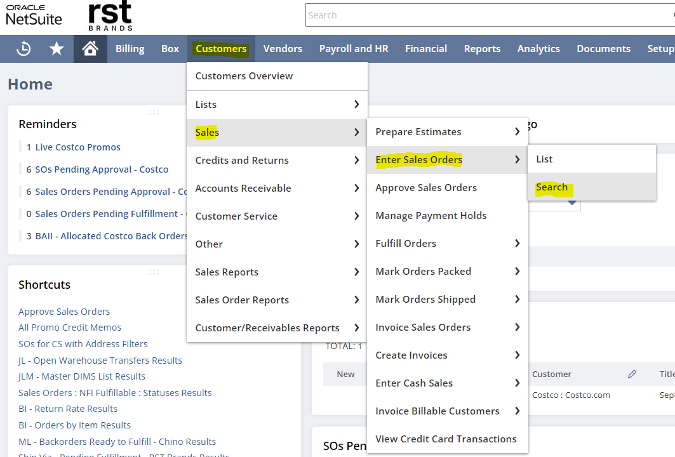Expand the Sales Reports submenu arrow
Image resolution: width=675 pixels, height=457 pixels.
coord(356,272)
